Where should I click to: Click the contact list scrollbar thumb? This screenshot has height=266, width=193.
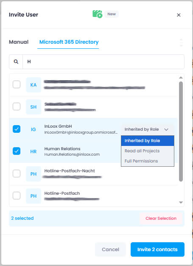point(181,132)
